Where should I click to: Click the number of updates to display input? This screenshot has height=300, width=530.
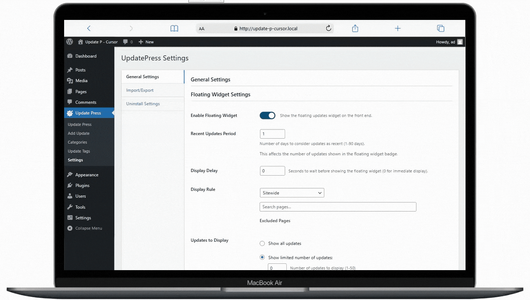(277, 267)
